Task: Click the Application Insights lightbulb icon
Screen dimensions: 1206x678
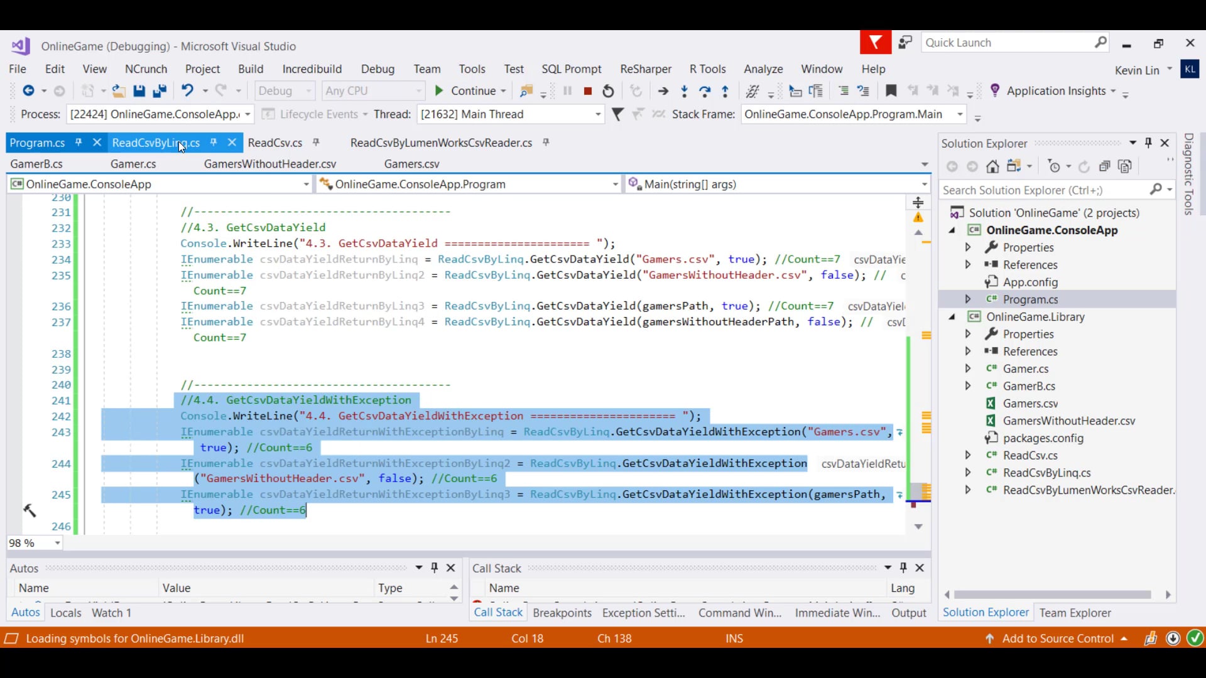Action: (995, 90)
